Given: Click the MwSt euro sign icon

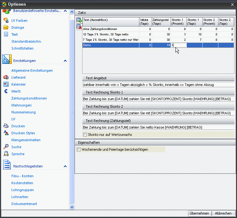Looking at the screenshot, I should [x=6, y=91].
